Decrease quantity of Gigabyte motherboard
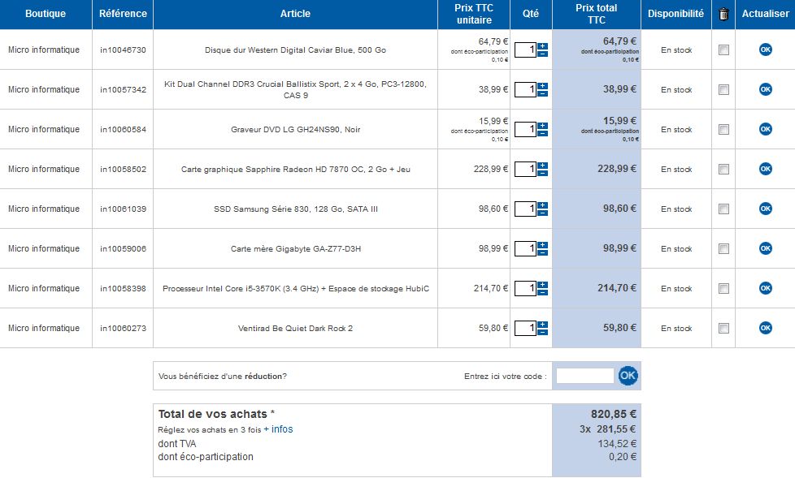This screenshot has width=795, height=478. click(x=542, y=252)
